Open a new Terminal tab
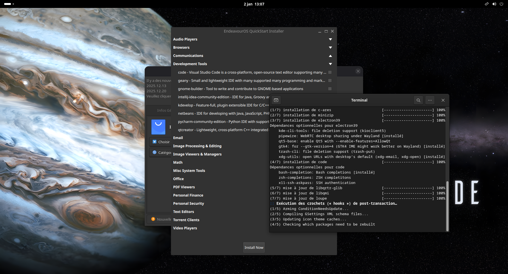The width and height of the screenshot is (508, 274). pos(276,100)
